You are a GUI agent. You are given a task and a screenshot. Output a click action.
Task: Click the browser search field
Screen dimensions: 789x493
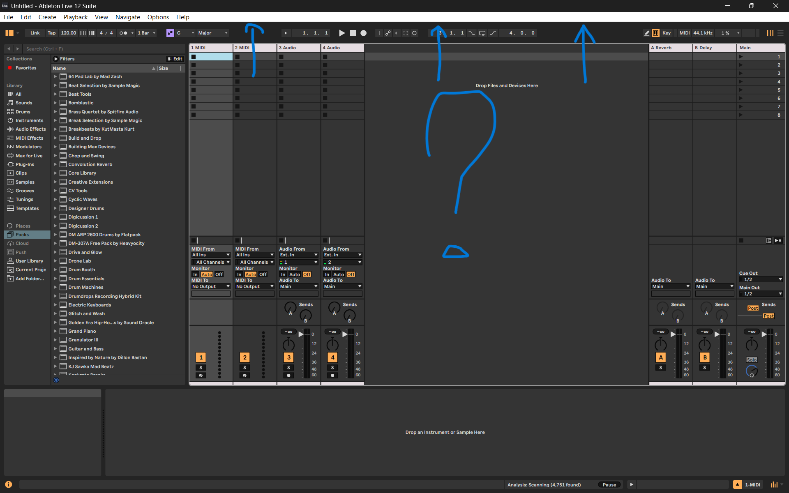(103, 49)
